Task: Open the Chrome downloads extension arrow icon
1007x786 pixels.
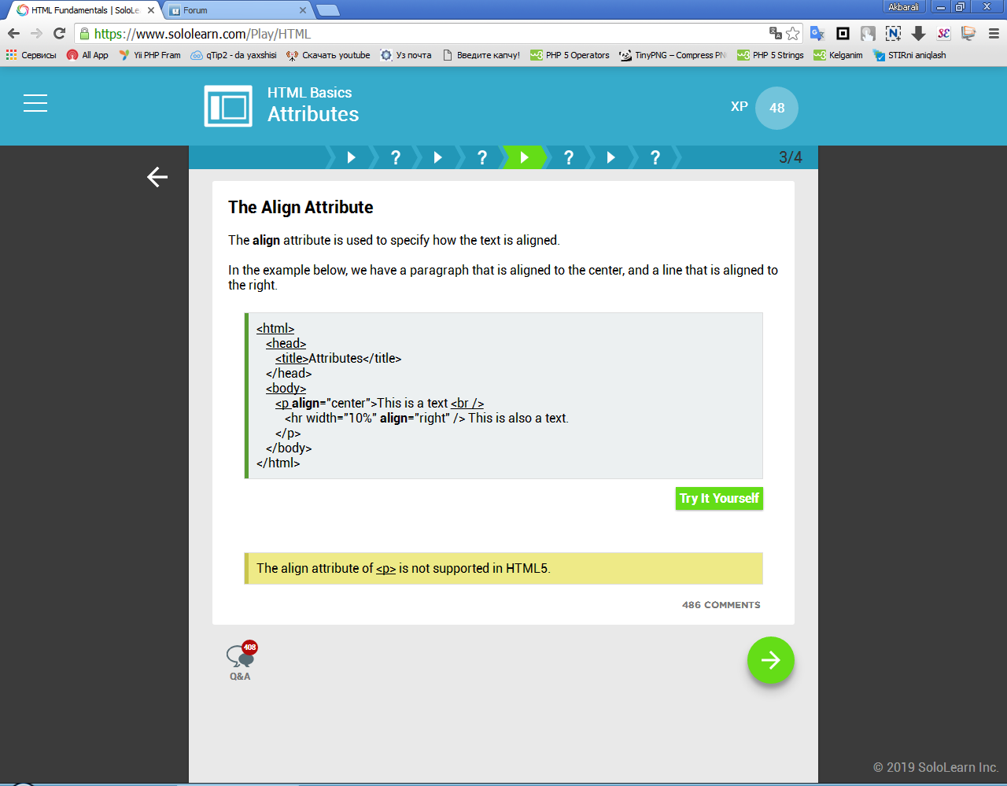Action: [918, 34]
